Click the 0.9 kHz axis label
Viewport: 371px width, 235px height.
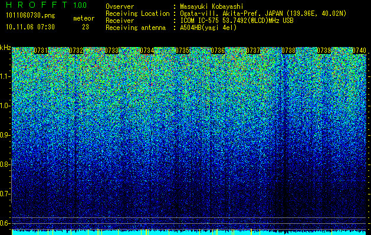tap(5, 135)
